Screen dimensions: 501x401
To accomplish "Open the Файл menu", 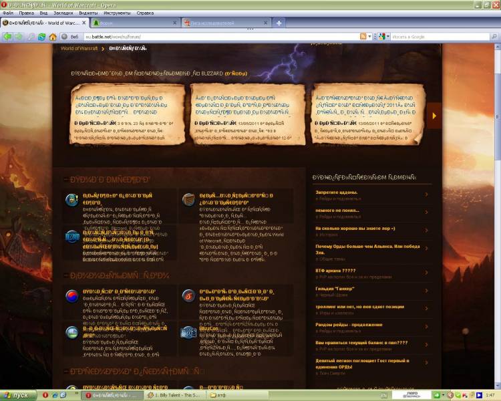I will click(8, 13).
